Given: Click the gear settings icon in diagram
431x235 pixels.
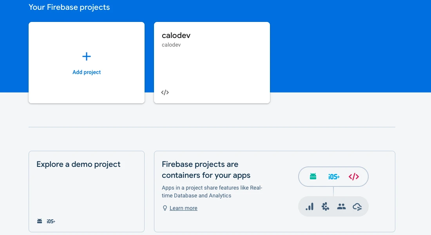Looking at the screenshot, I should [x=326, y=206].
